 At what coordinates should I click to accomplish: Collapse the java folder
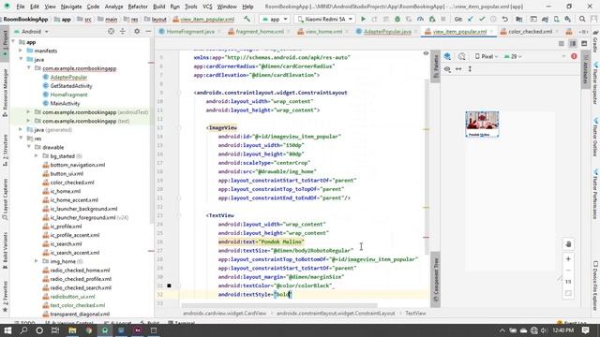[x=21, y=59]
